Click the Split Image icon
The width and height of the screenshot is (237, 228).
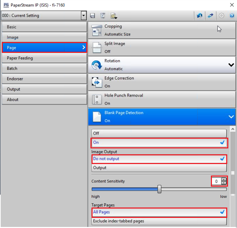[97, 48]
